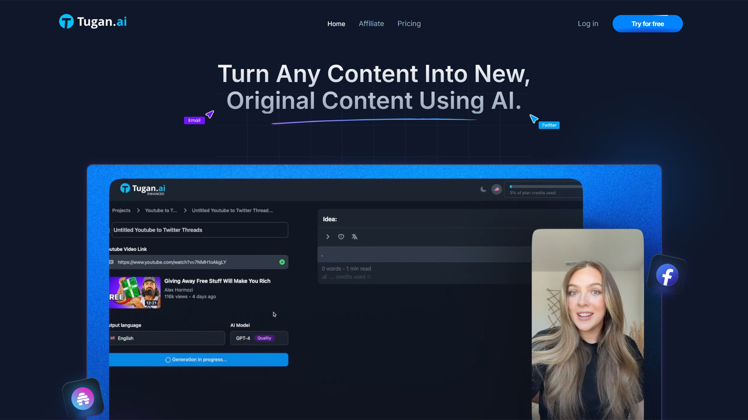Click the bar chart icon by credits used

pyautogui.click(x=325, y=277)
